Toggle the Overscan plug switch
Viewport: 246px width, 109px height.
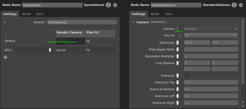click(178, 76)
